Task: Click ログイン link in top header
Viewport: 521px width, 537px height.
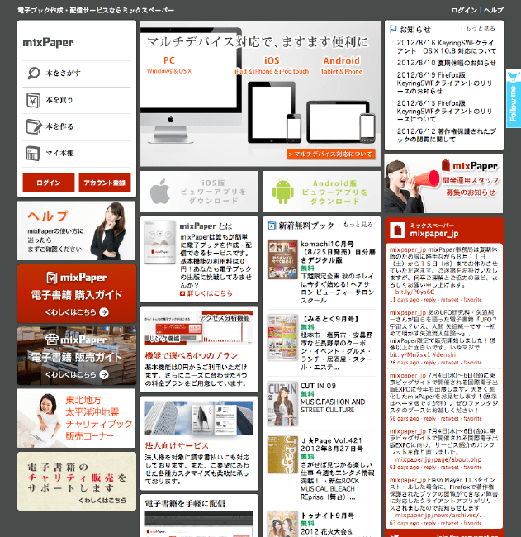Action: 464,10
